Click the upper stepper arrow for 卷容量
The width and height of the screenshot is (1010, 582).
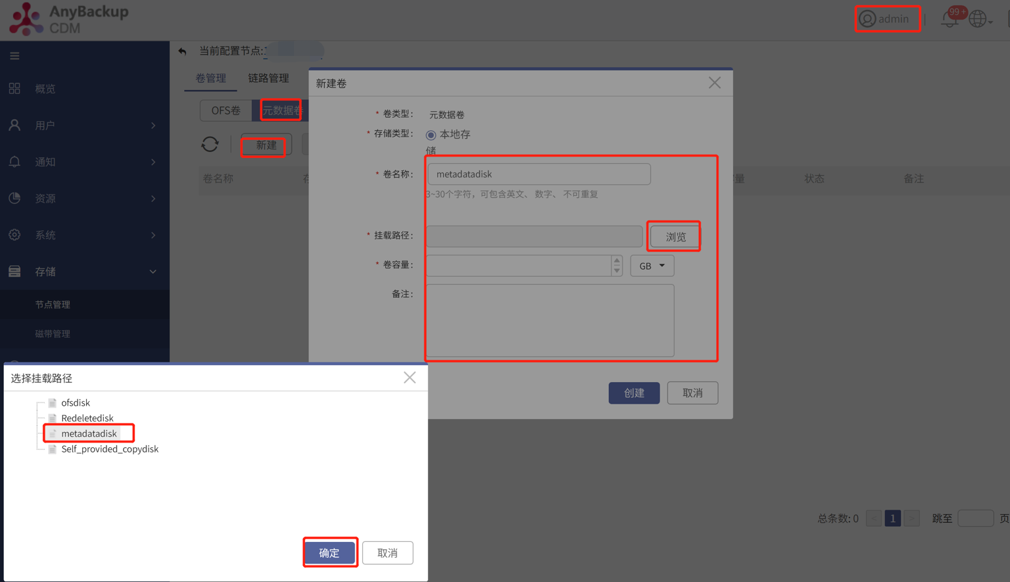click(x=617, y=262)
